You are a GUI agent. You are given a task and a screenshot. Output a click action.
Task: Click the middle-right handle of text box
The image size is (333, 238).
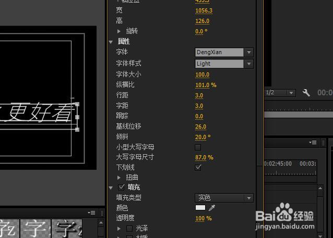click(x=77, y=117)
